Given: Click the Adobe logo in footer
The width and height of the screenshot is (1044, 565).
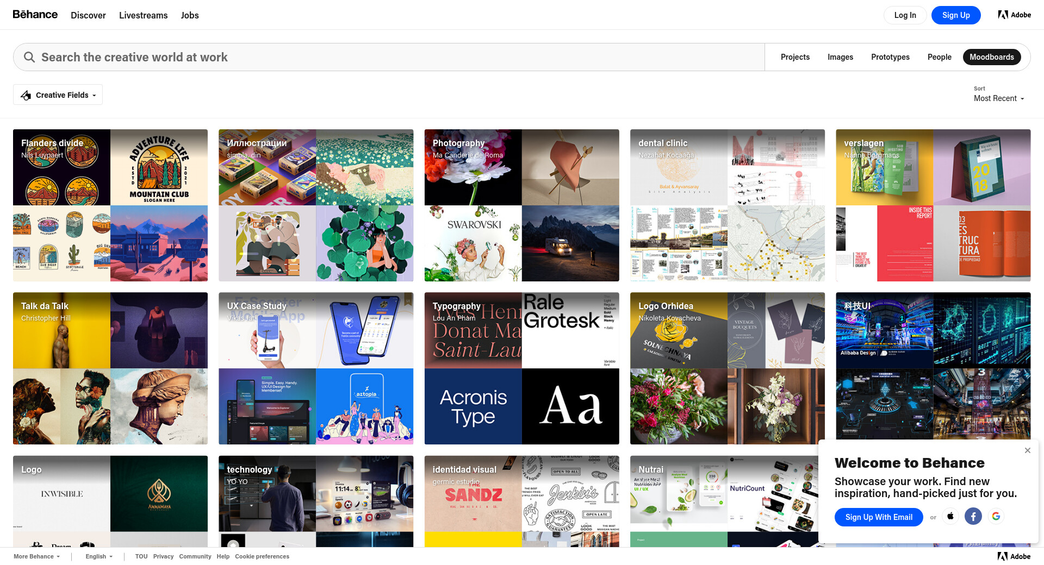Looking at the screenshot, I should click(x=1014, y=556).
